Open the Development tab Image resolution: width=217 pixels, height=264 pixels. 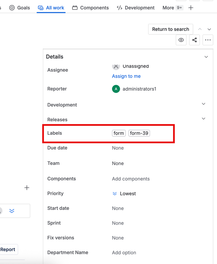(x=135, y=8)
